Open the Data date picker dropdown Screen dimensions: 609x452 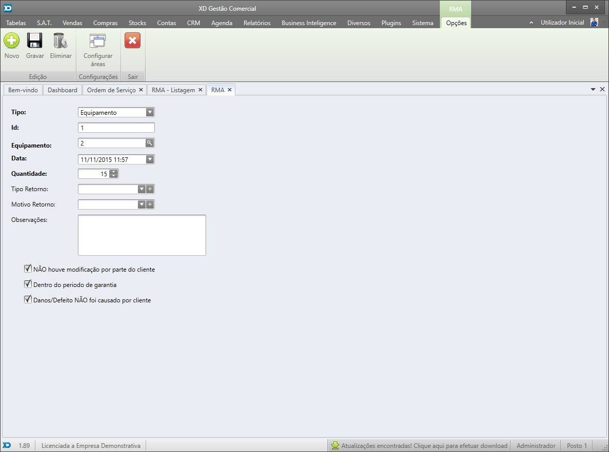149,159
